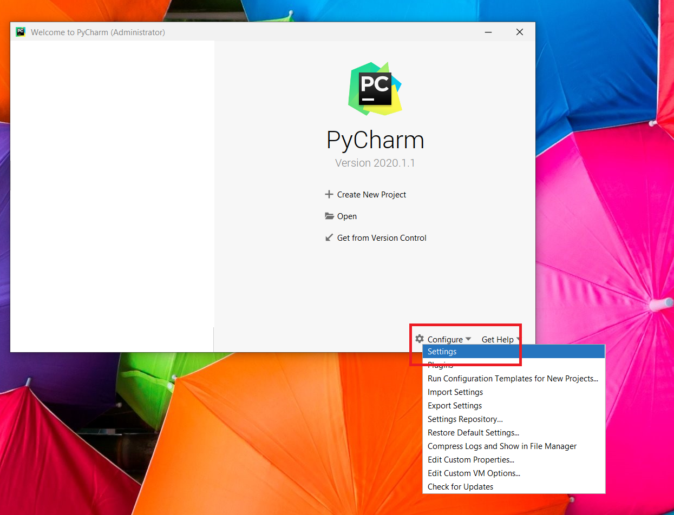Select Settings from the Configure menu
This screenshot has height=515, width=674.
pos(442,352)
